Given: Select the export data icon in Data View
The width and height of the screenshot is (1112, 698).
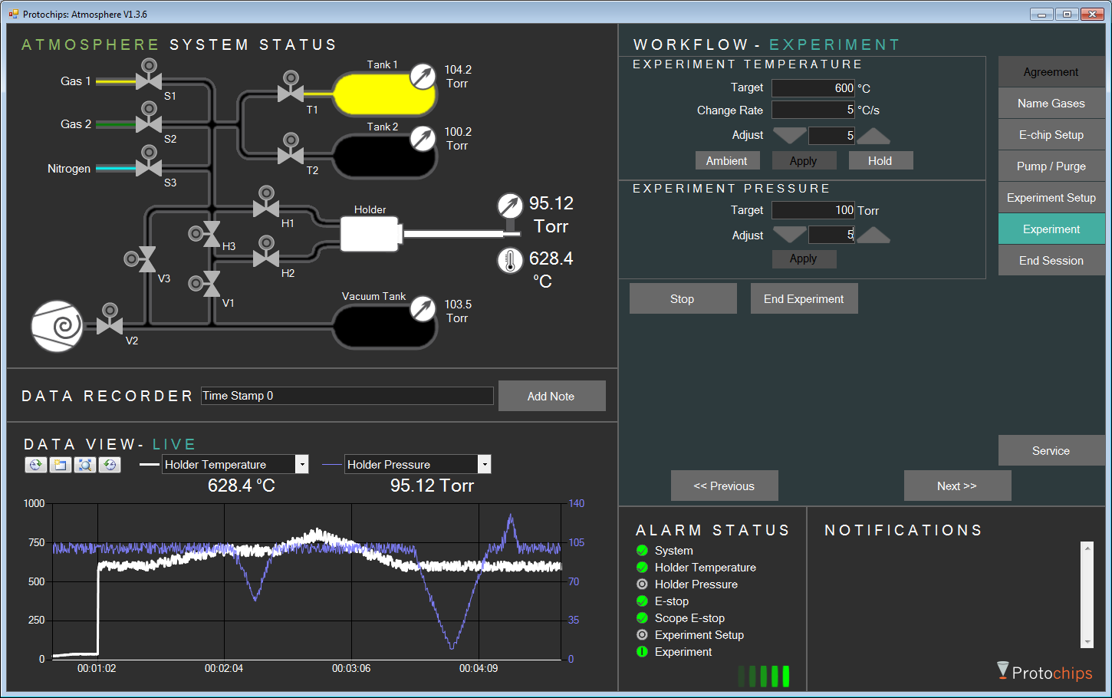Looking at the screenshot, I should (x=35, y=465).
